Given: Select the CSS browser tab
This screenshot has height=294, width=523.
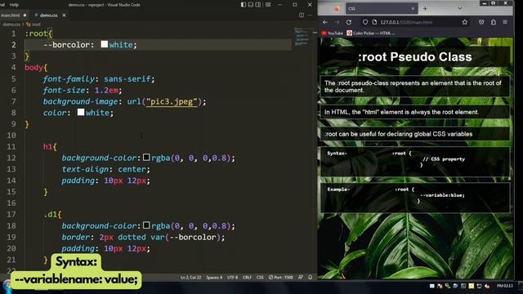Looking at the screenshot, I should 381,9.
